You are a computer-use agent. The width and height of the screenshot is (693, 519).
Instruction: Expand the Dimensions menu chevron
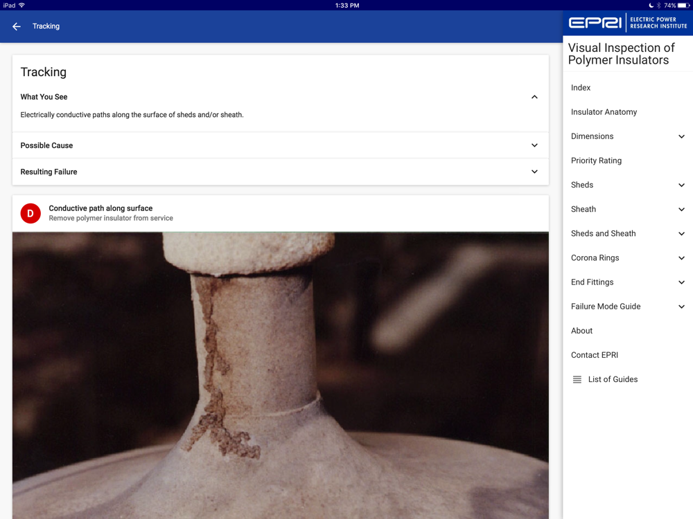(681, 136)
